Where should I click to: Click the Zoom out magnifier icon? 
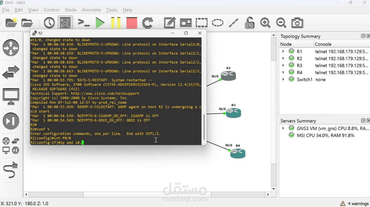pyautogui.click(x=281, y=23)
